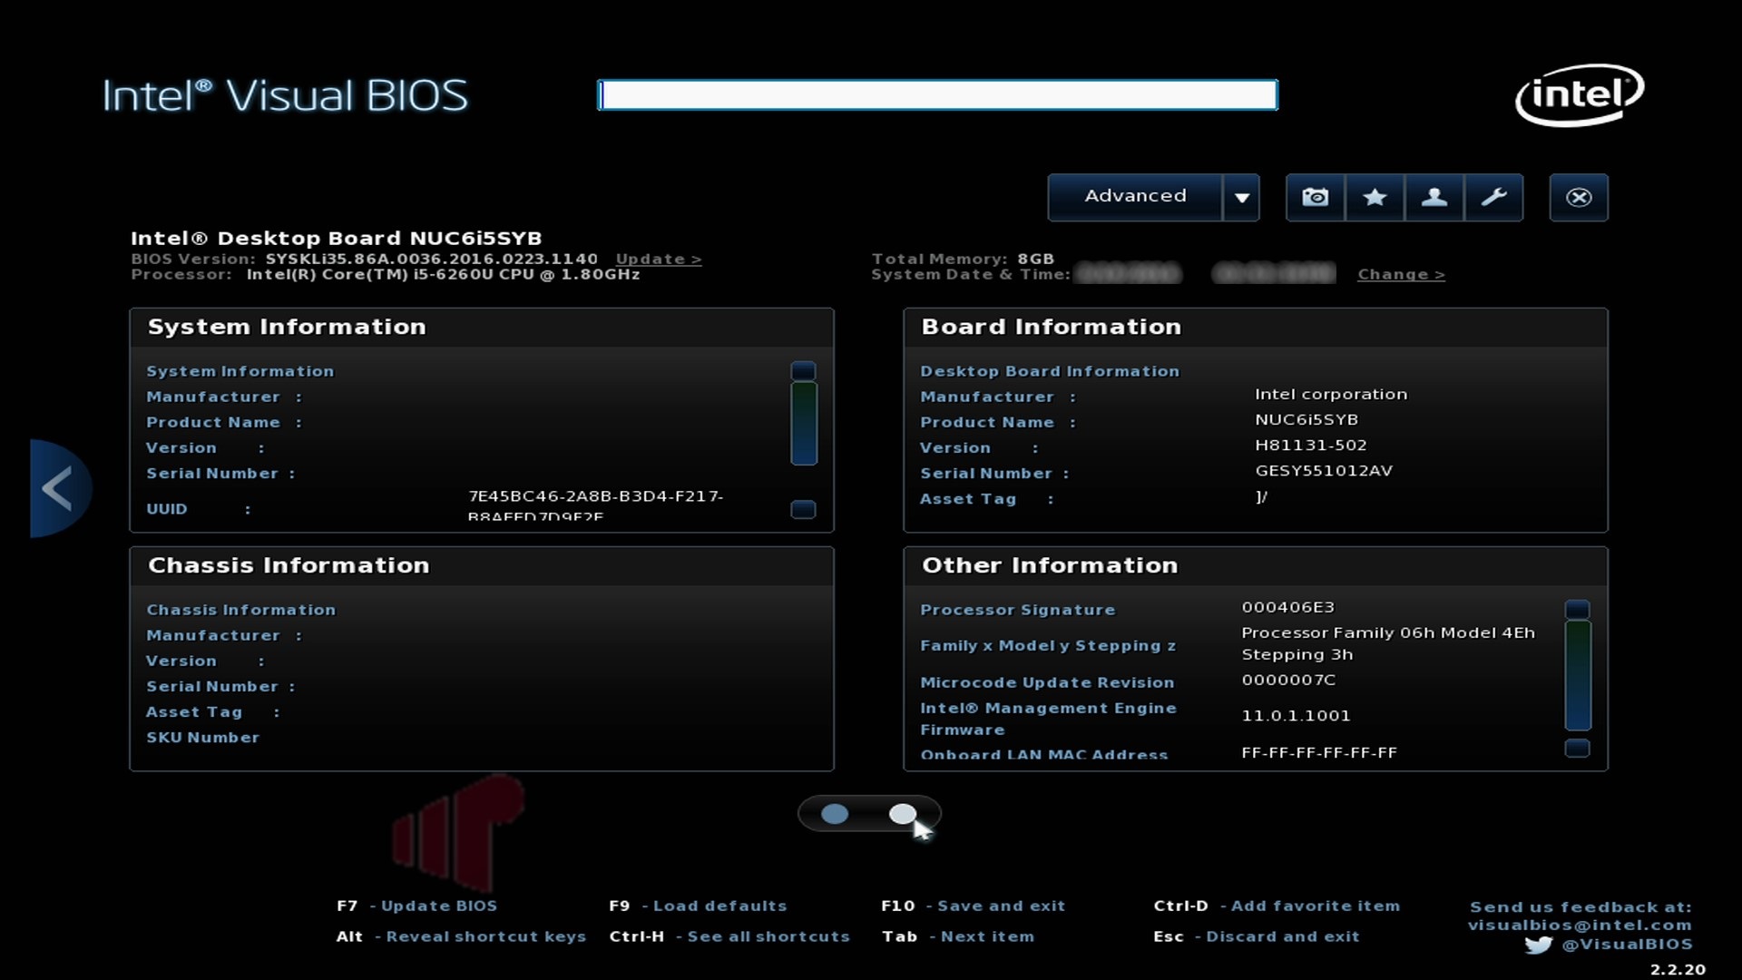Click the System Information scrollbar thumb
This screenshot has width=1742, height=980.
804,423
